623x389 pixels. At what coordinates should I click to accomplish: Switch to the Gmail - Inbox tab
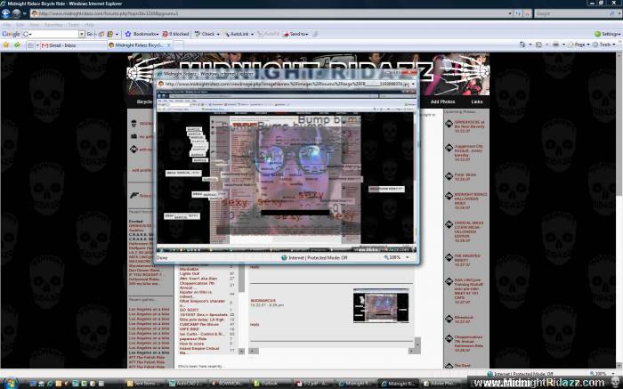tap(74, 45)
